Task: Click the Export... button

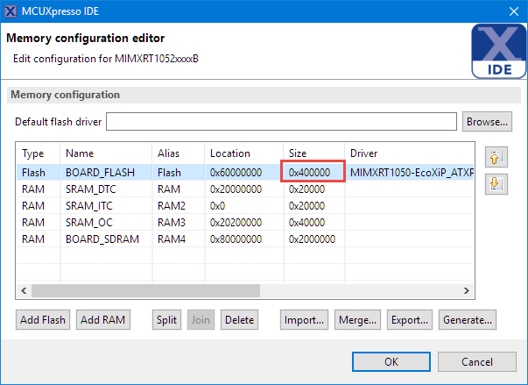Action: pyautogui.click(x=409, y=320)
